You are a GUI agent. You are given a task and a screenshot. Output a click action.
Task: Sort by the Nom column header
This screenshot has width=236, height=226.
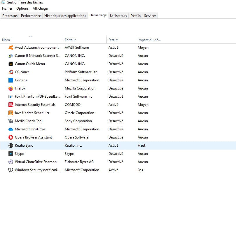pos(31,39)
